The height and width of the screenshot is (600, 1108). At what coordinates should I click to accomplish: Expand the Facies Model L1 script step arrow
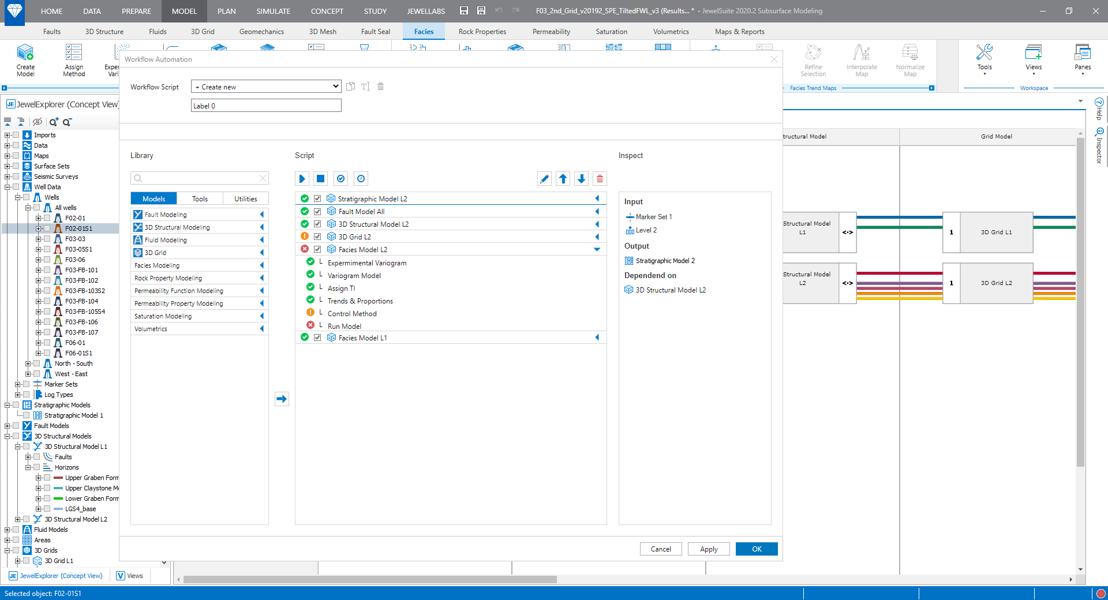coord(597,337)
